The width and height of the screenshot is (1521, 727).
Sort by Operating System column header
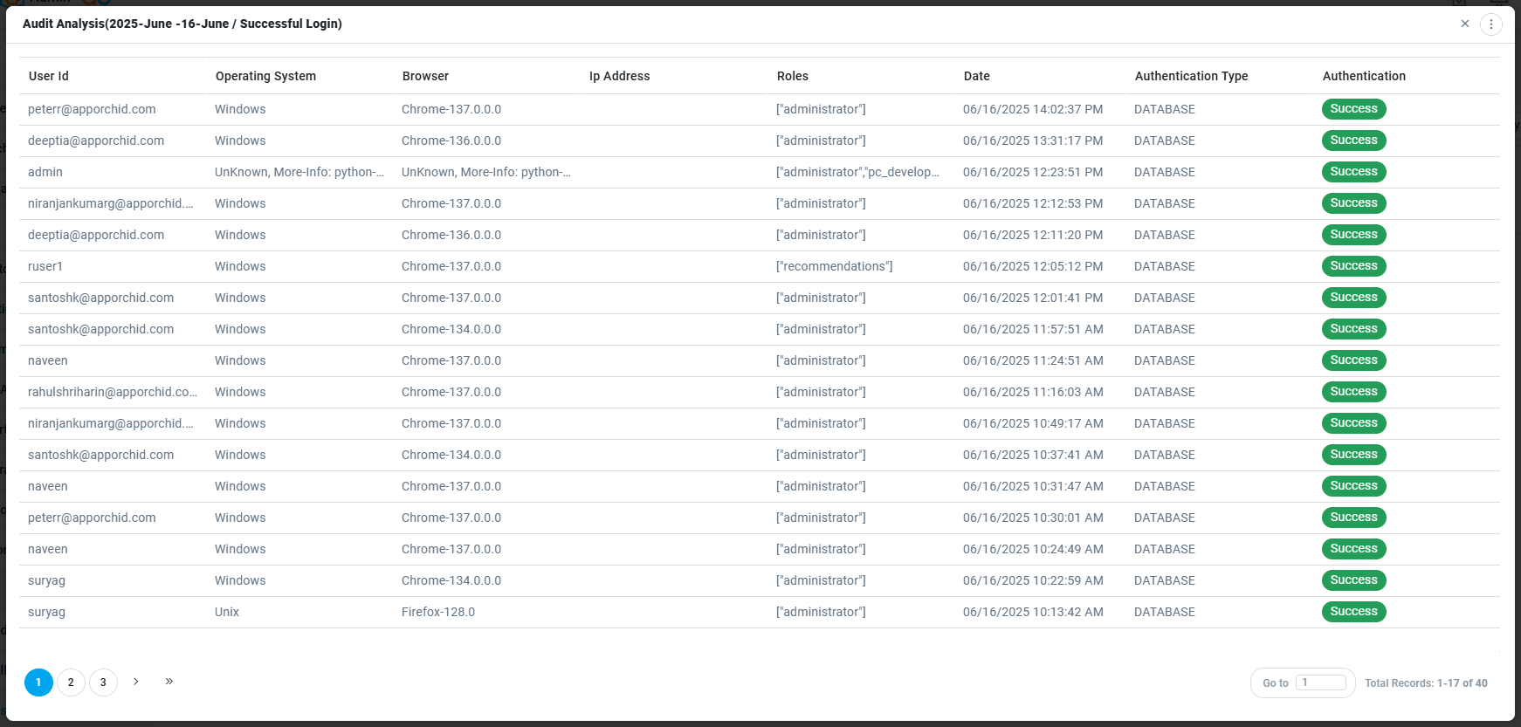265,76
